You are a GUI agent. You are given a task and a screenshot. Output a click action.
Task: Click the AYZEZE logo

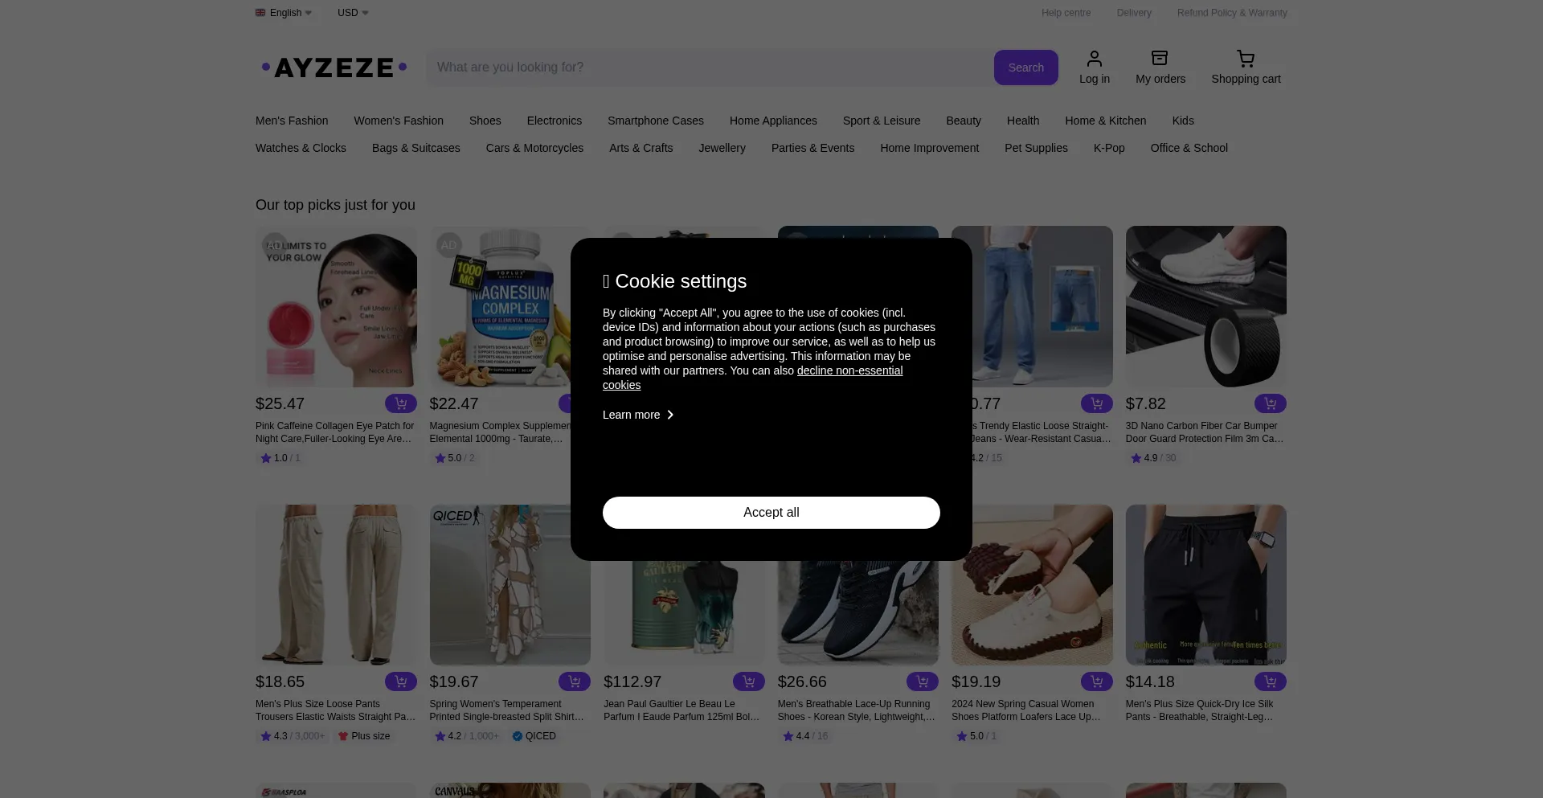click(x=334, y=68)
